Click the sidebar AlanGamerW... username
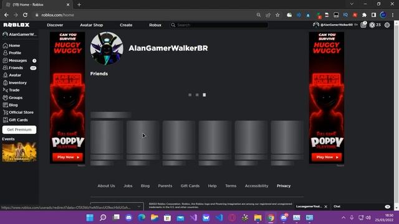This screenshot has height=224, width=399. click(22, 34)
